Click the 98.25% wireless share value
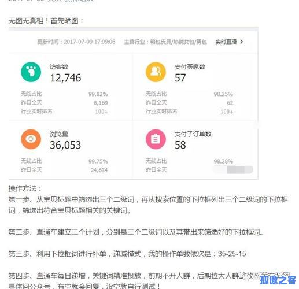The image size is (299, 289). (223, 94)
